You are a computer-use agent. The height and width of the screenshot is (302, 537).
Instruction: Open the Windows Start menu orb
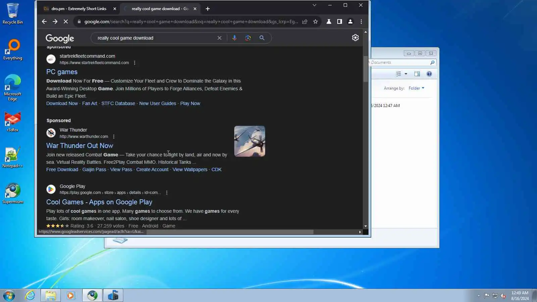[x=9, y=295]
